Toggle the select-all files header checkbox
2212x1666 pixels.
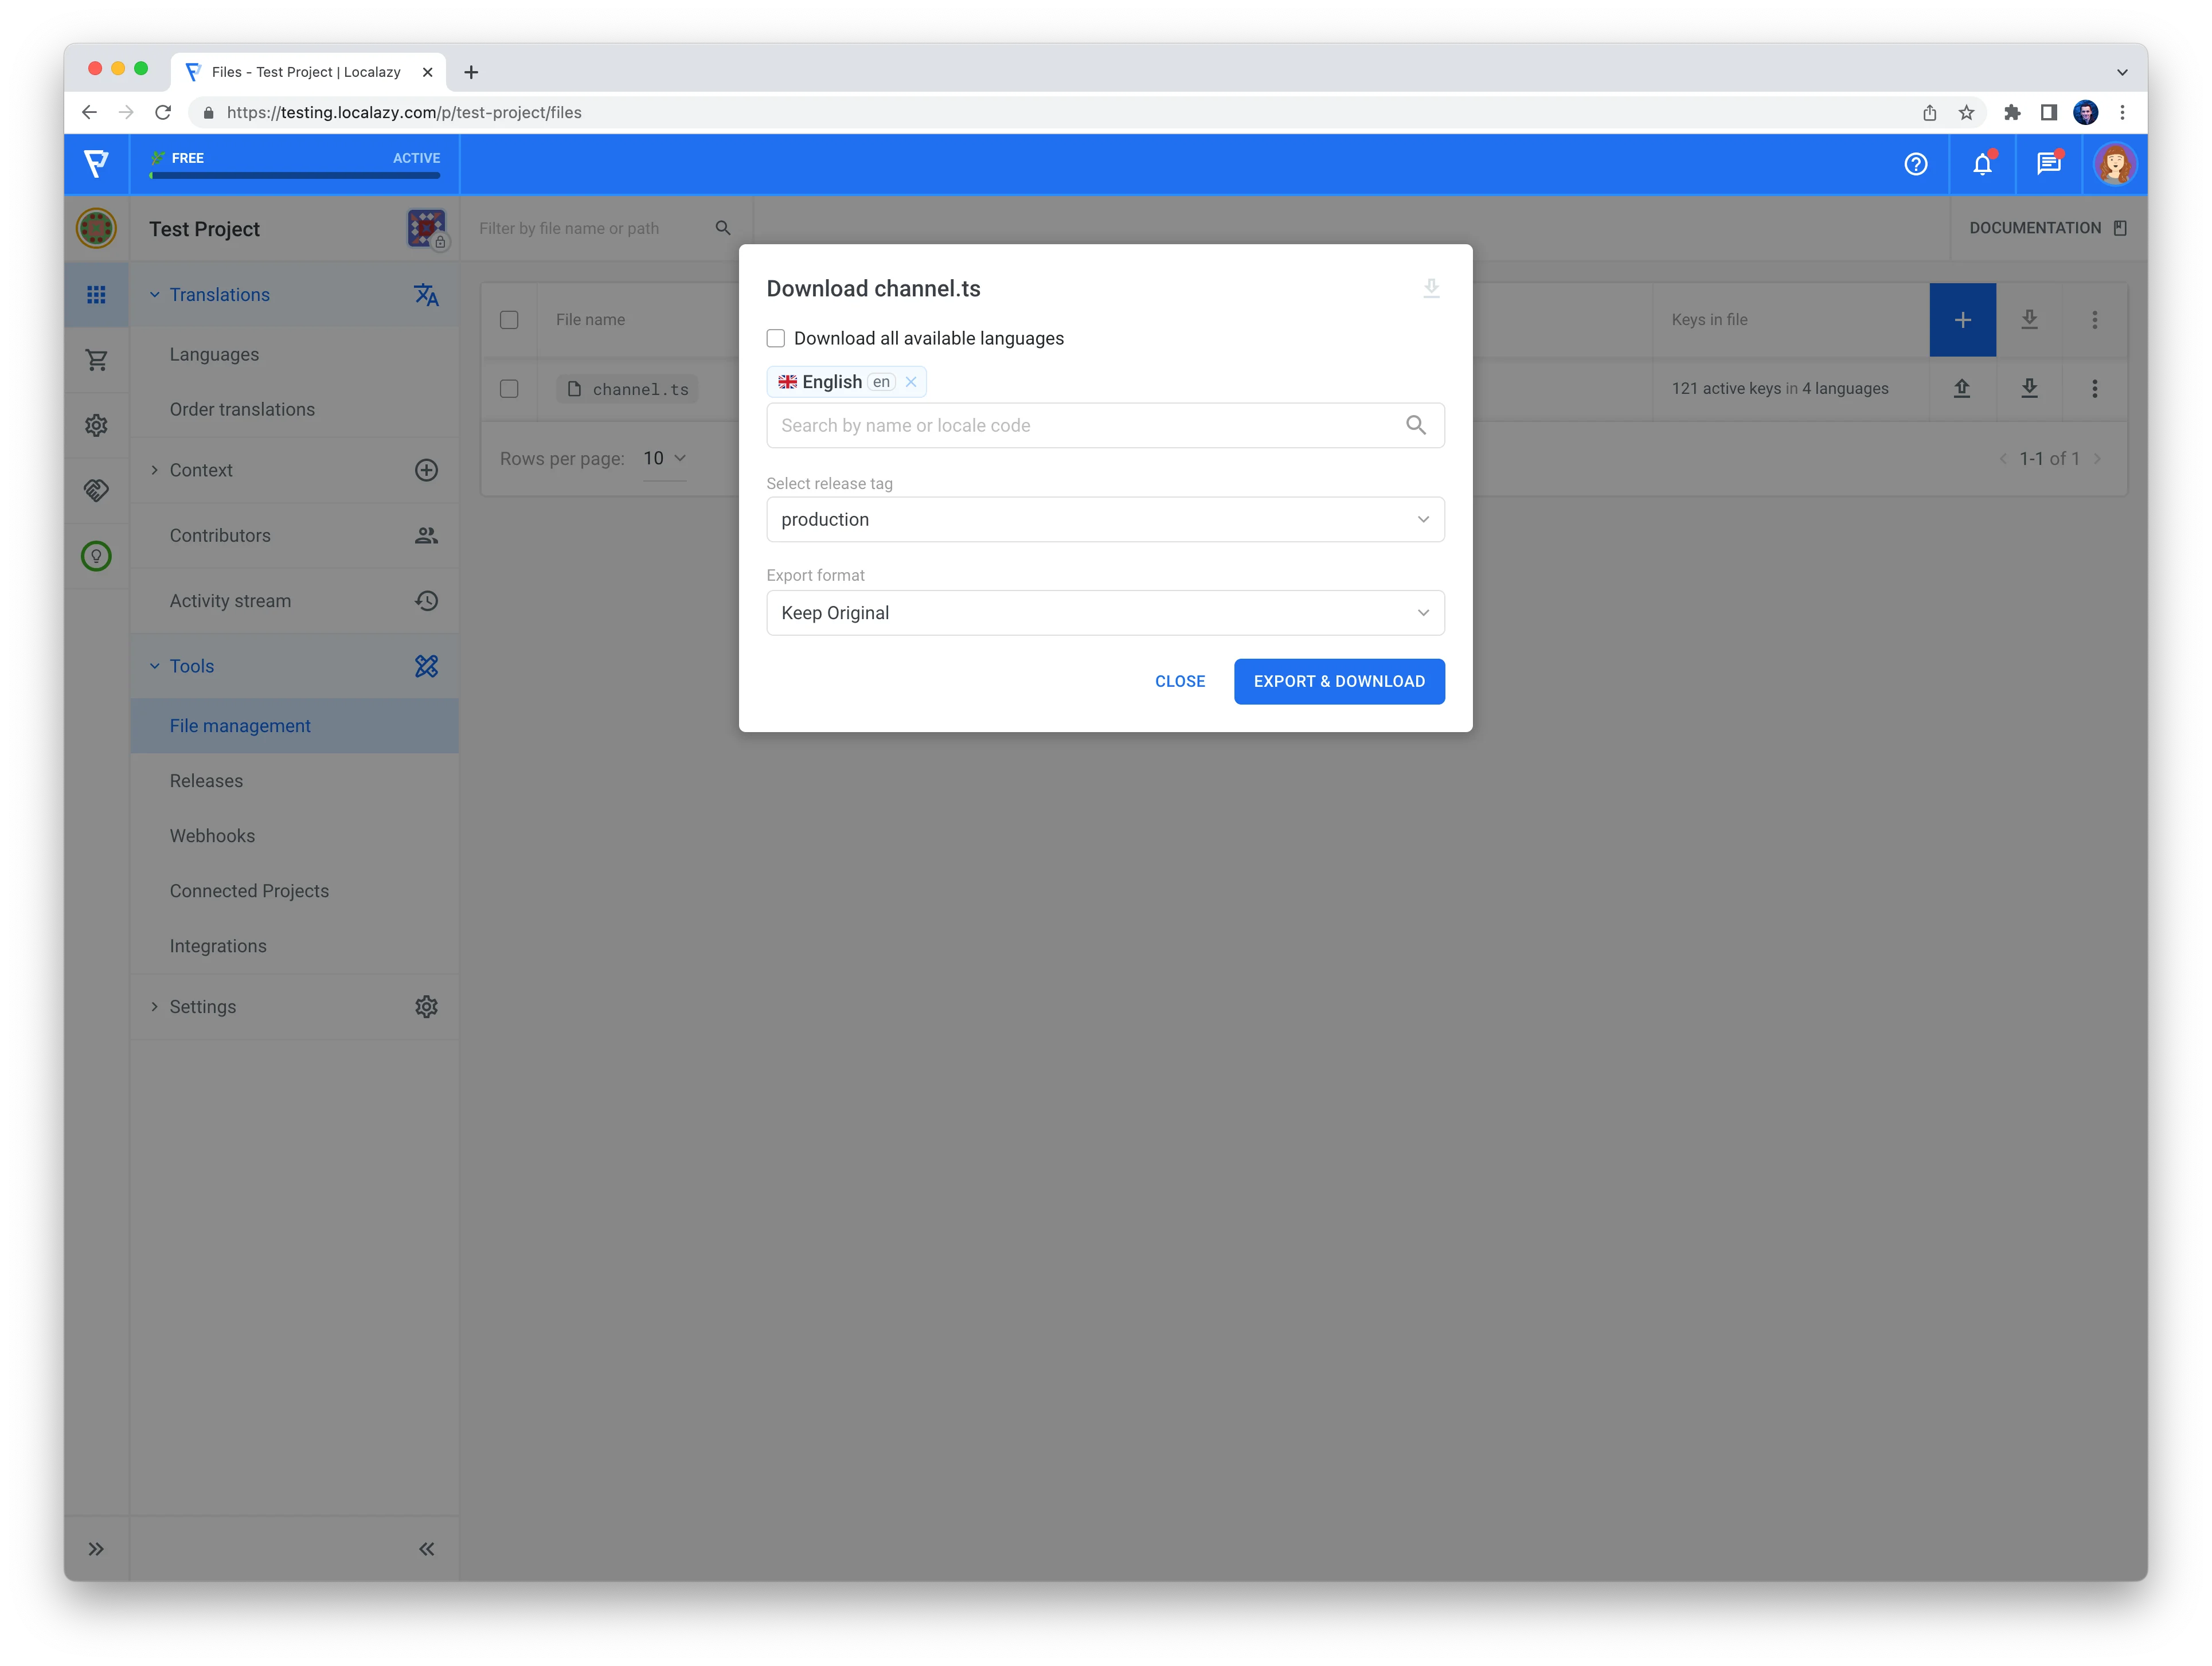509,320
